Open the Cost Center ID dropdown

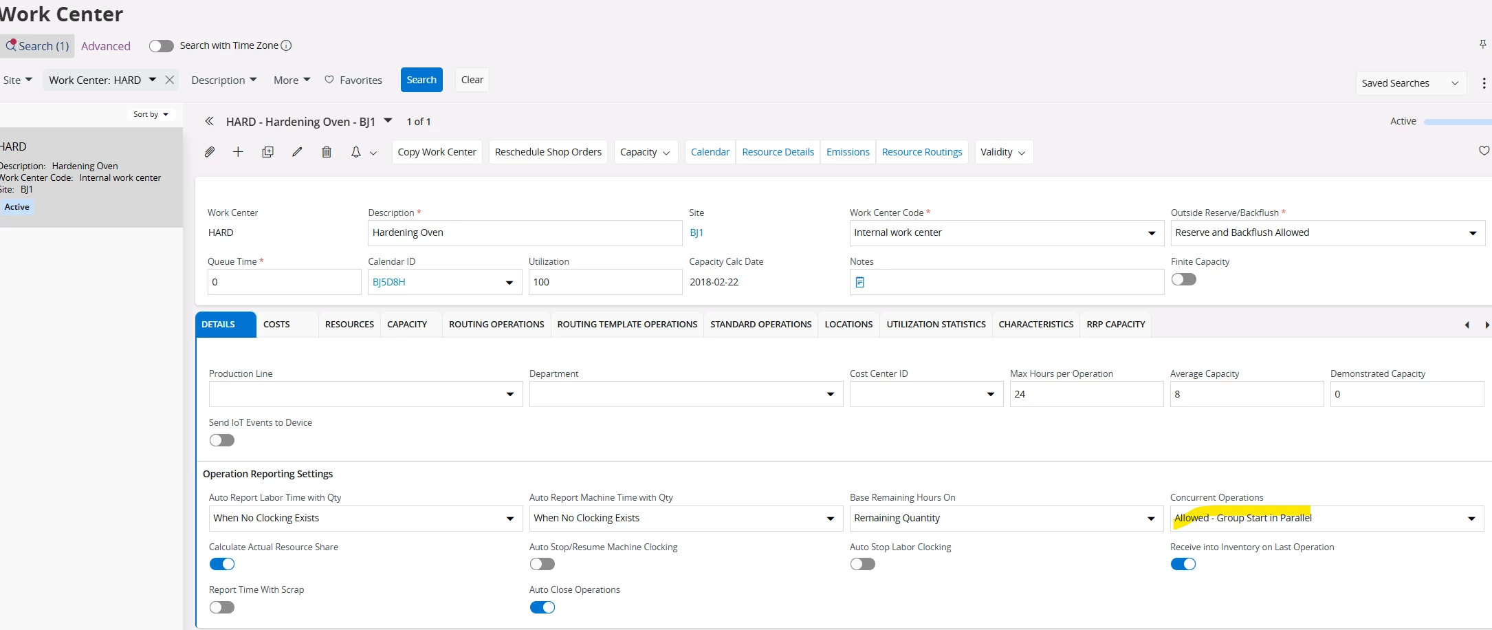coord(991,394)
